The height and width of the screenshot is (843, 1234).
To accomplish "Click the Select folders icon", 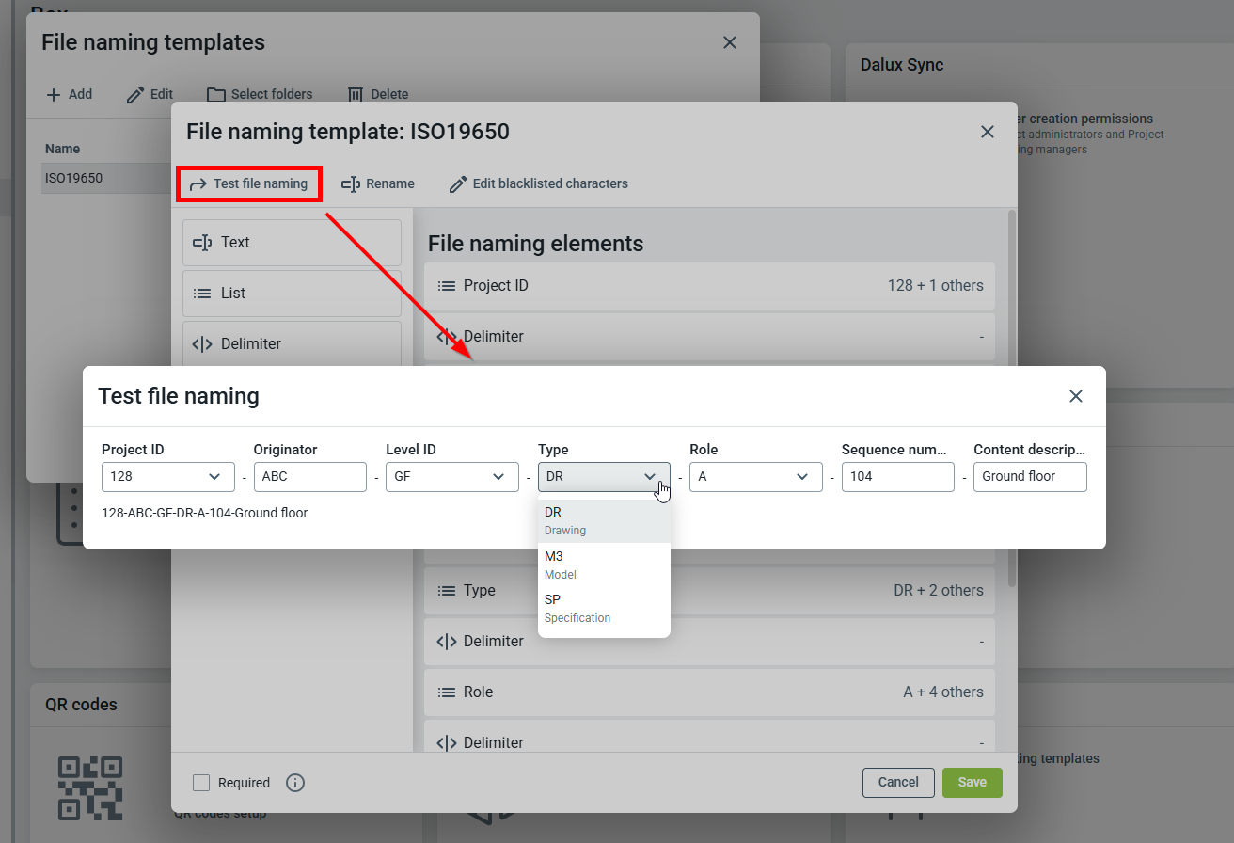I will (216, 94).
